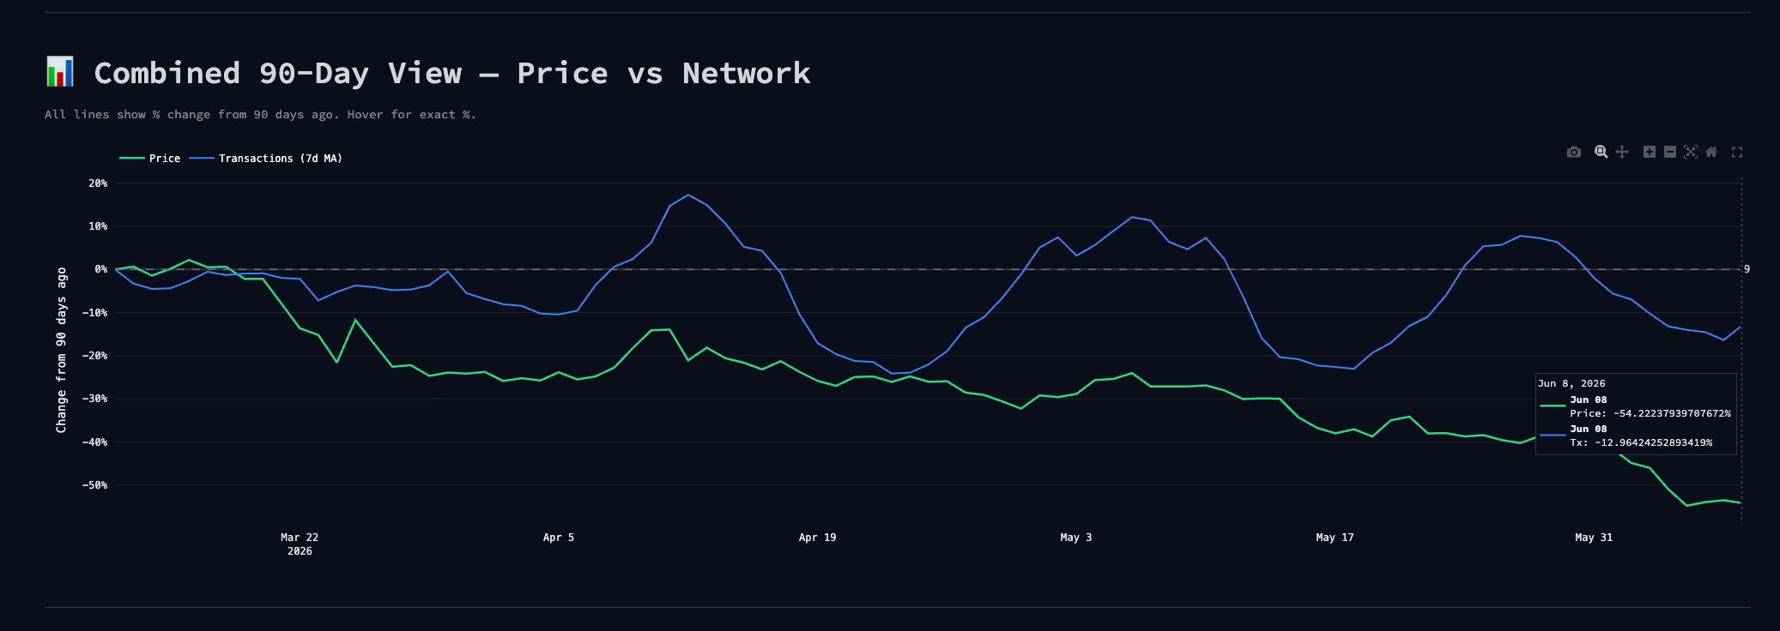Click the Zoom in plus icon
The height and width of the screenshot is (631, 1780).
pyautogui.click(x=1649, y=152)
